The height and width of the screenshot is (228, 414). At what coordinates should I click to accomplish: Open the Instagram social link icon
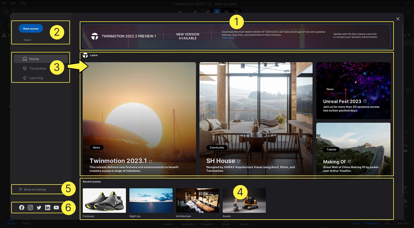point(31,208)
